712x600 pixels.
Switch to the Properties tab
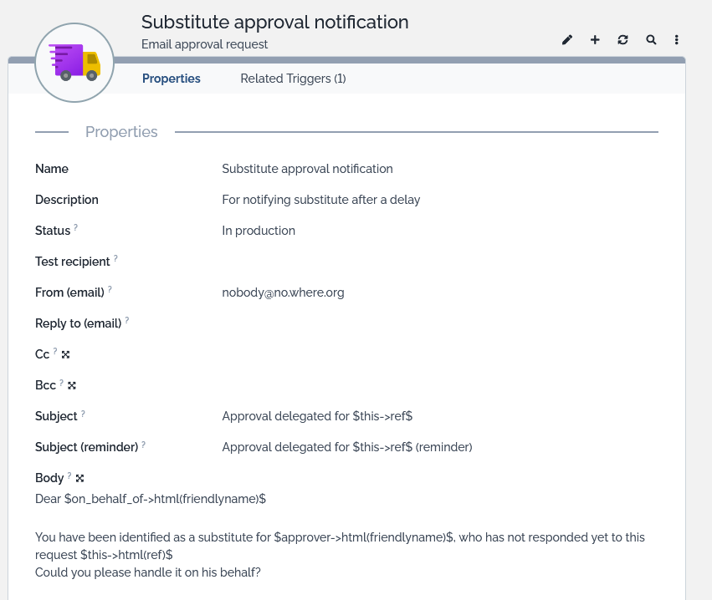172,79
